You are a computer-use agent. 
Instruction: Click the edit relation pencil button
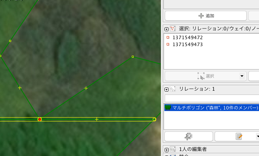(239, 136)
